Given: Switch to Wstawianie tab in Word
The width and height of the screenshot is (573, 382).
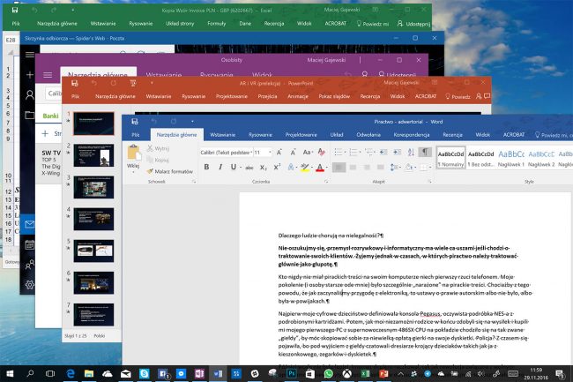Looking at the screenshot, I should click(222, 135).
